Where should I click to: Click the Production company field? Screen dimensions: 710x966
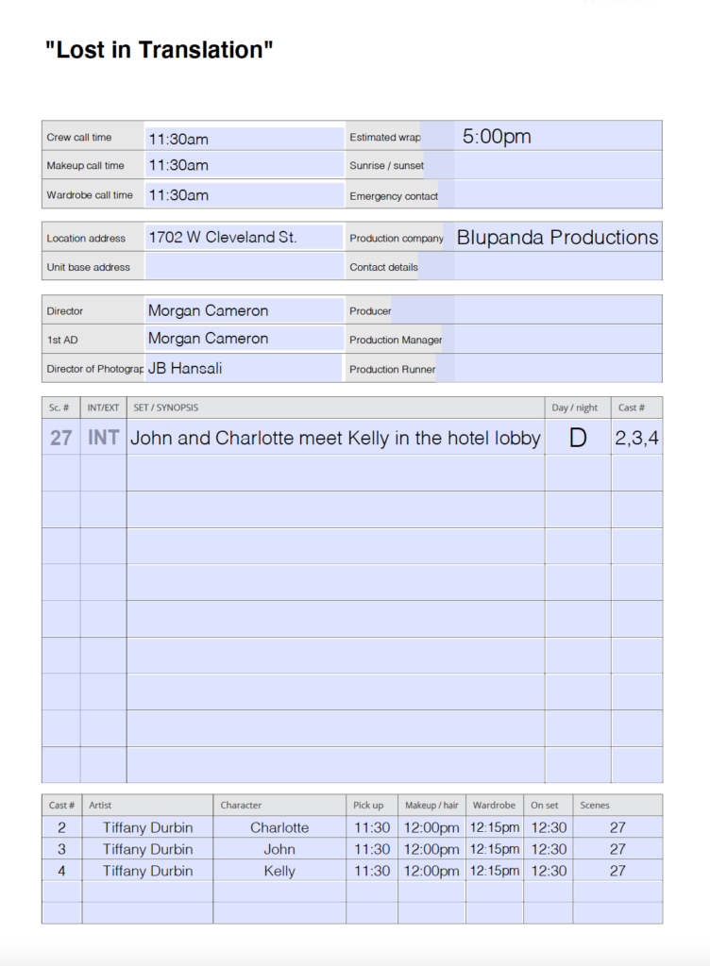(x=557, y=238)
